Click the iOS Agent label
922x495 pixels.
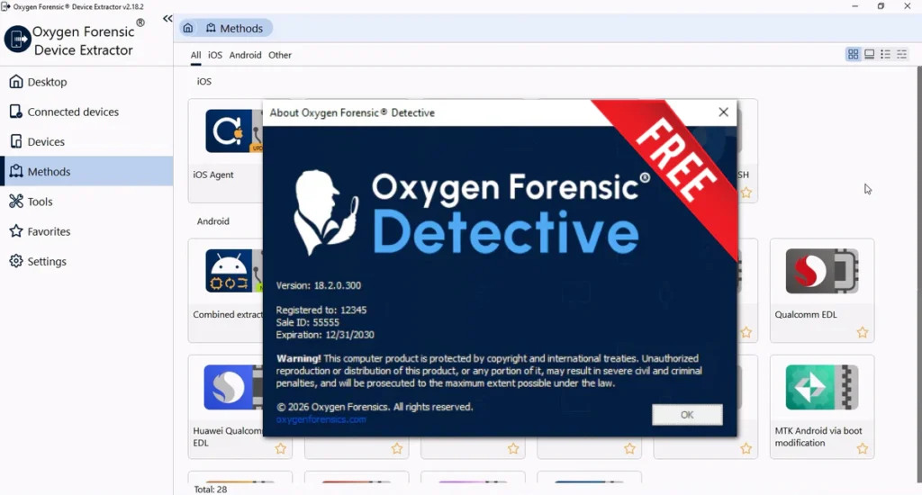[x=212, y=175]
